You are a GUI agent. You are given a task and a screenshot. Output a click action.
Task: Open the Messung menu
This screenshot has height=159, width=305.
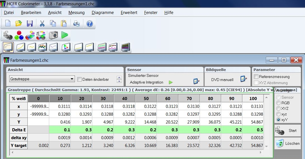pyautogui.click(x=76, y=13)
